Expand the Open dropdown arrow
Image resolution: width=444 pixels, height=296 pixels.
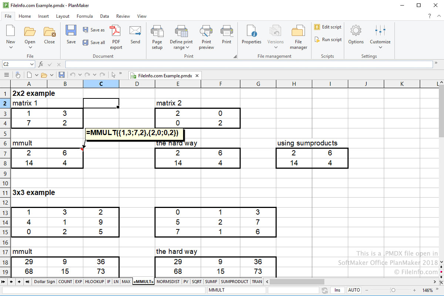(x=30, y=47)
